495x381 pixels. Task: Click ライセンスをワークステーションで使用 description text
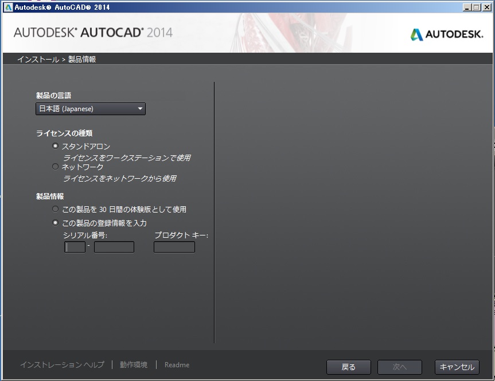point(127,158)
